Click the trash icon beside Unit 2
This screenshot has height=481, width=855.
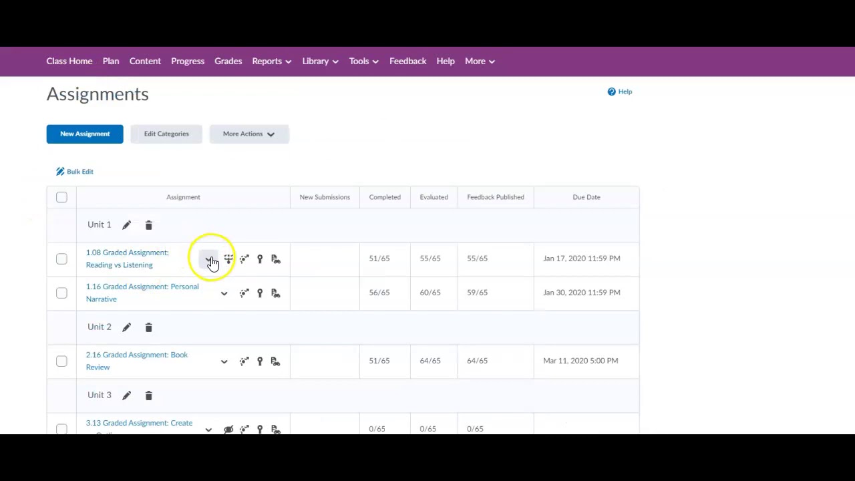pos(148,327)
